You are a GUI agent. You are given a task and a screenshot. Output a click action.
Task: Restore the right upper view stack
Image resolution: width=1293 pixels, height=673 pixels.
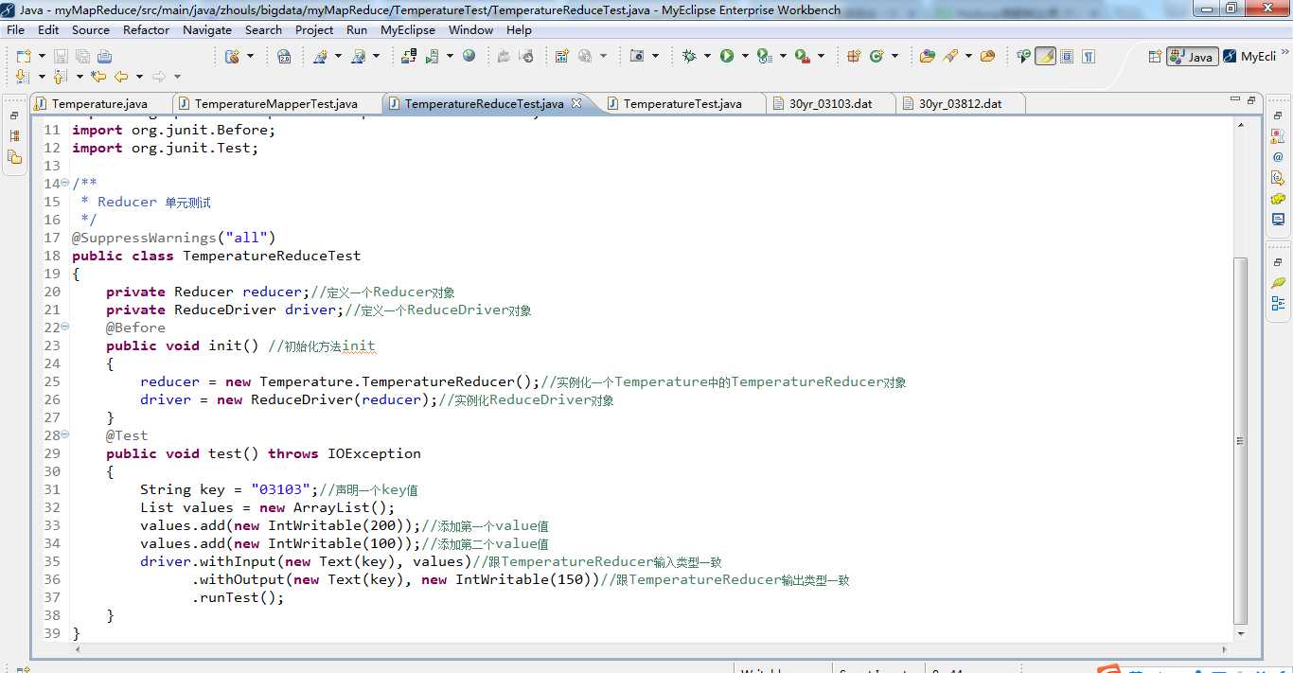[x=1278, y=115]
